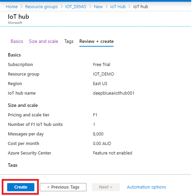Go back with Previous: Tags button
This screenshot has height=195, width=194.
[x=63, y=187]
